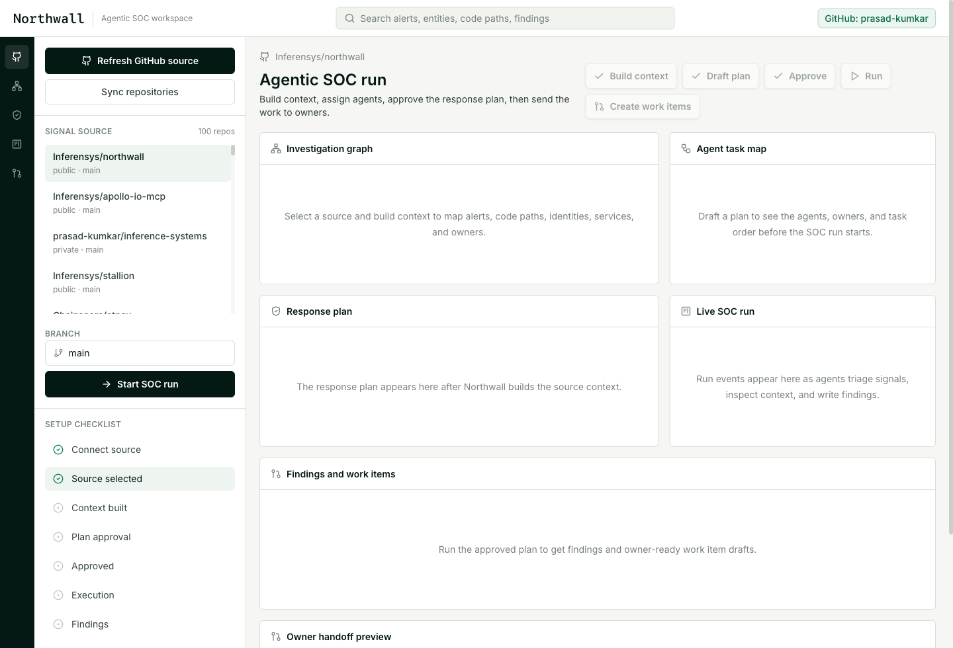Select the Inferensys/stallion repository
This screenshot has width=953, height=648.
[x=138, y=282]
